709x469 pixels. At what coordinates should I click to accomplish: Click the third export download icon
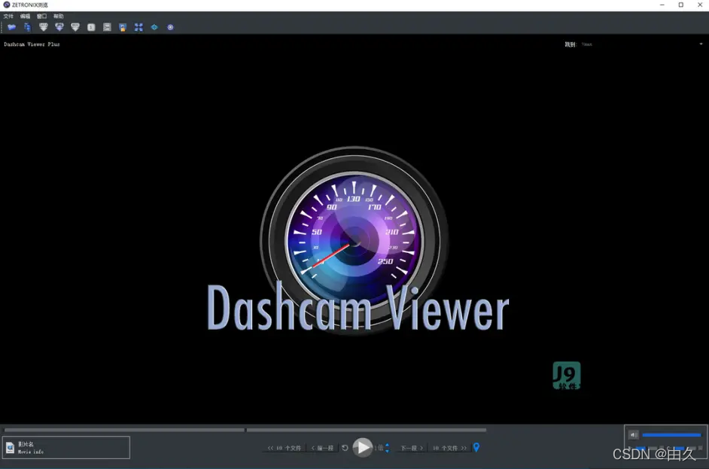[75, 27]
